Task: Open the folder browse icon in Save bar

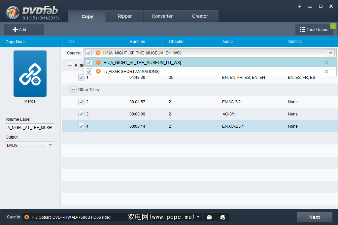Action: 209,217
